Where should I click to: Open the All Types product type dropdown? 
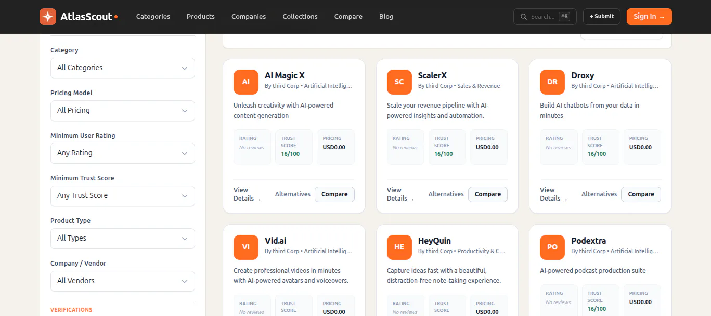coord(123,239)
